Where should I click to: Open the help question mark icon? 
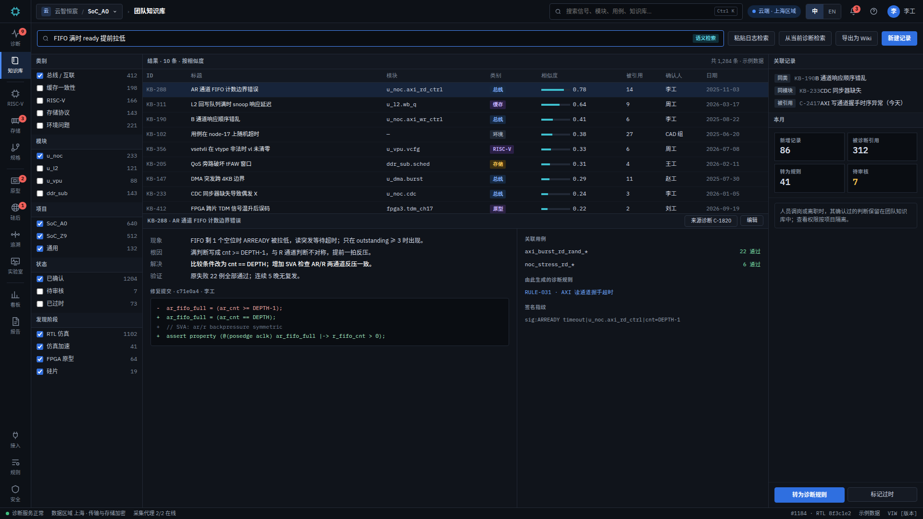click(x=873, y=11)
